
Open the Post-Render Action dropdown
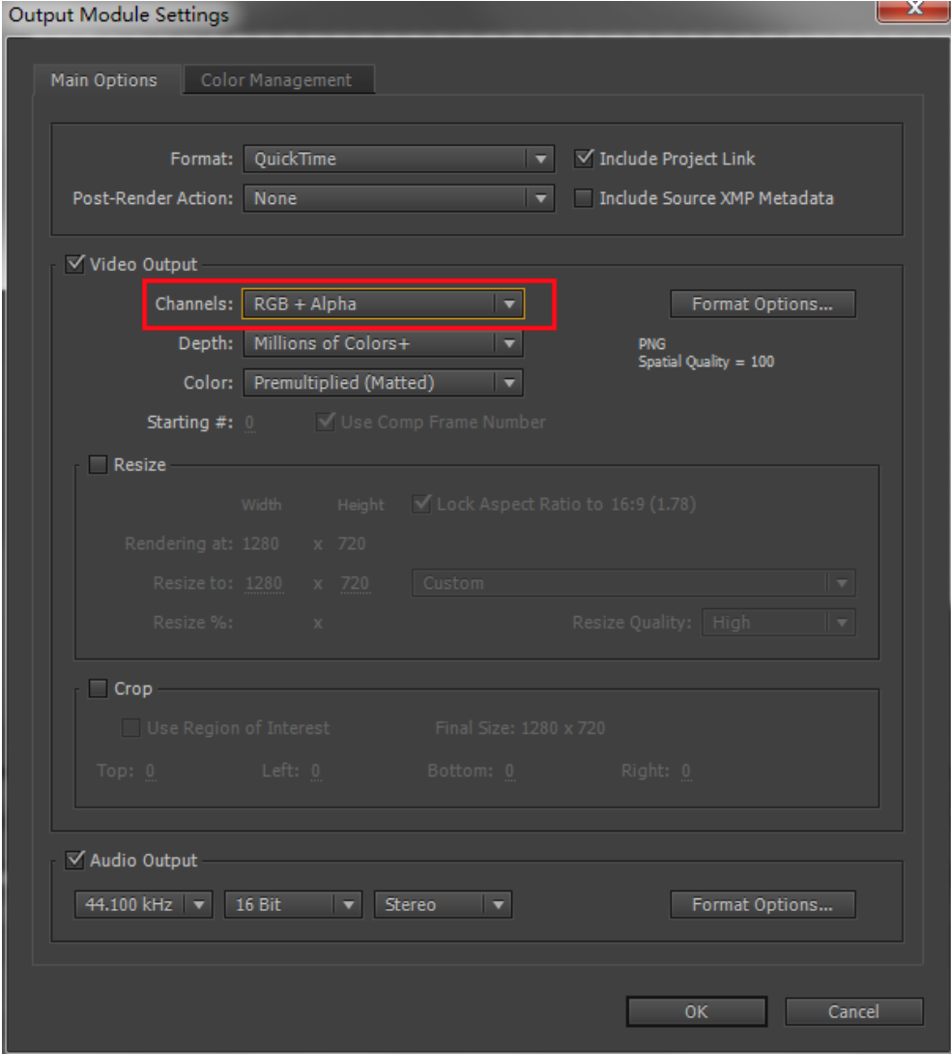(x=397, y=198)
